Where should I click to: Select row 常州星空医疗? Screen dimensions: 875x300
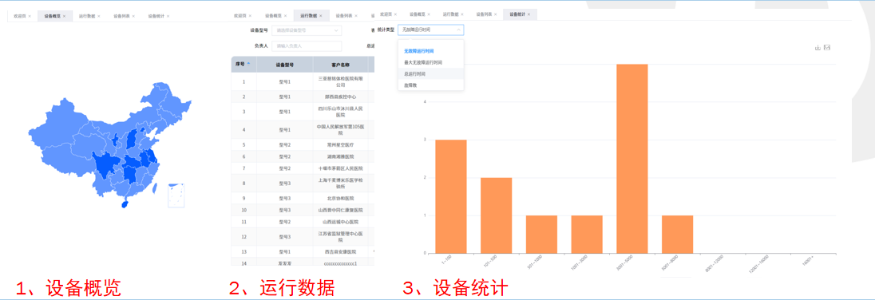(x=303, y=144)
